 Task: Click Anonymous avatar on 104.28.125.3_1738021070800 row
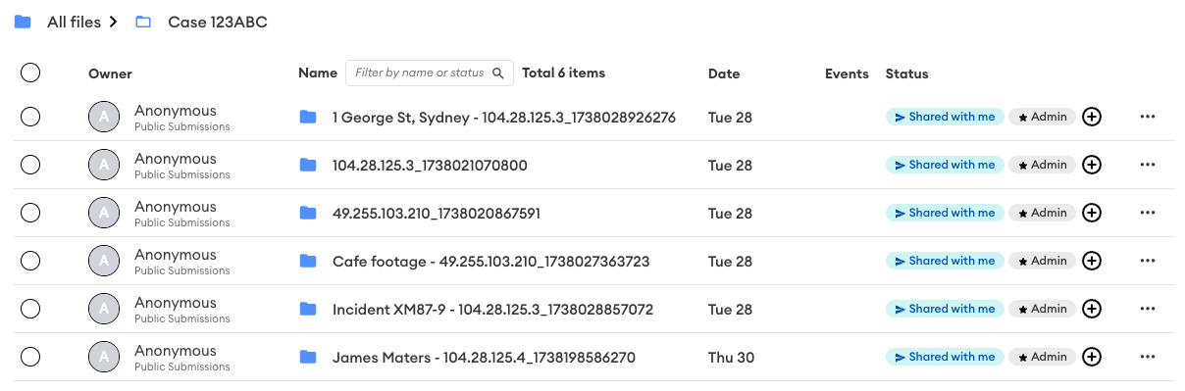point(104,166)
